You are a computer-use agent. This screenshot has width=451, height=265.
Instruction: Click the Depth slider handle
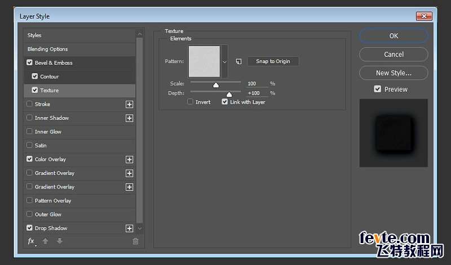click(x=229, y=95)
